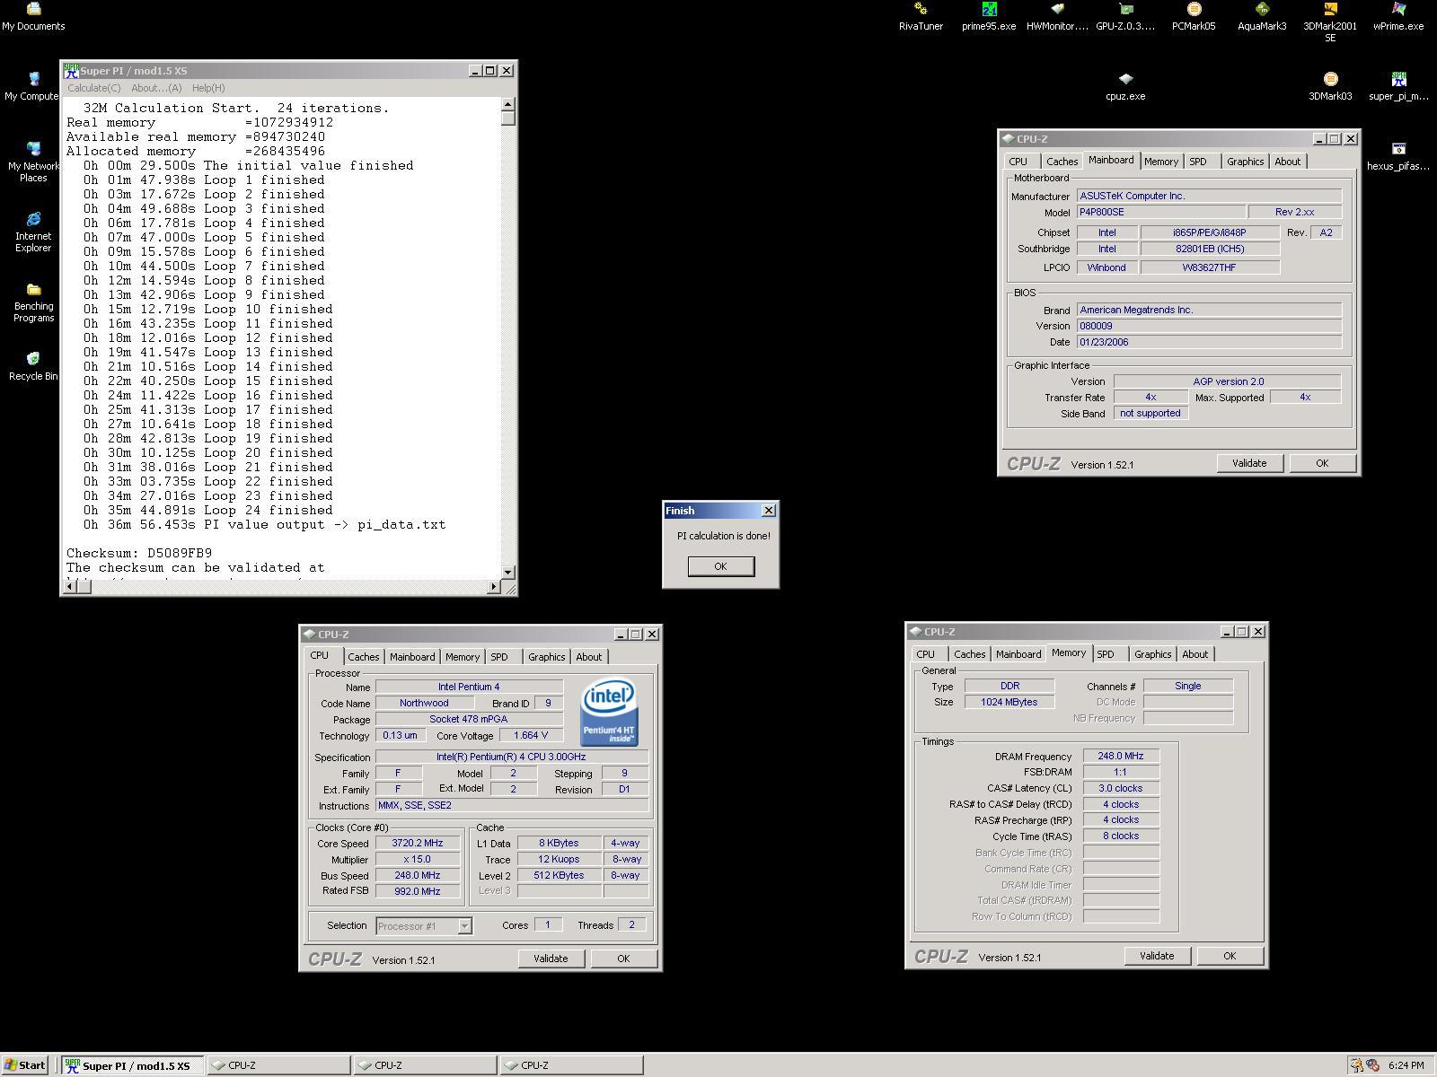Open the Processor #1 Selection dropdown
The image size is (1437, 1077).
point(424,925)
